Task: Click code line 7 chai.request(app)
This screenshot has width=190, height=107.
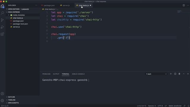Action: point(63,34)
